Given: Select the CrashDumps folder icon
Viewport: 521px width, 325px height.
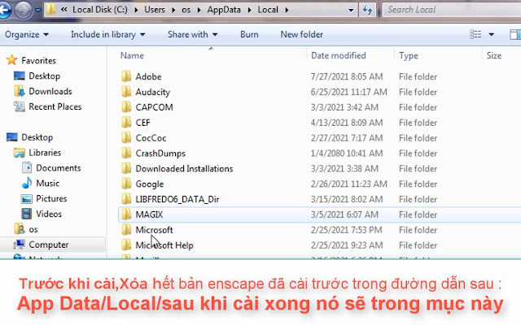Looking at the screenshot, I should tap(126, 153).
